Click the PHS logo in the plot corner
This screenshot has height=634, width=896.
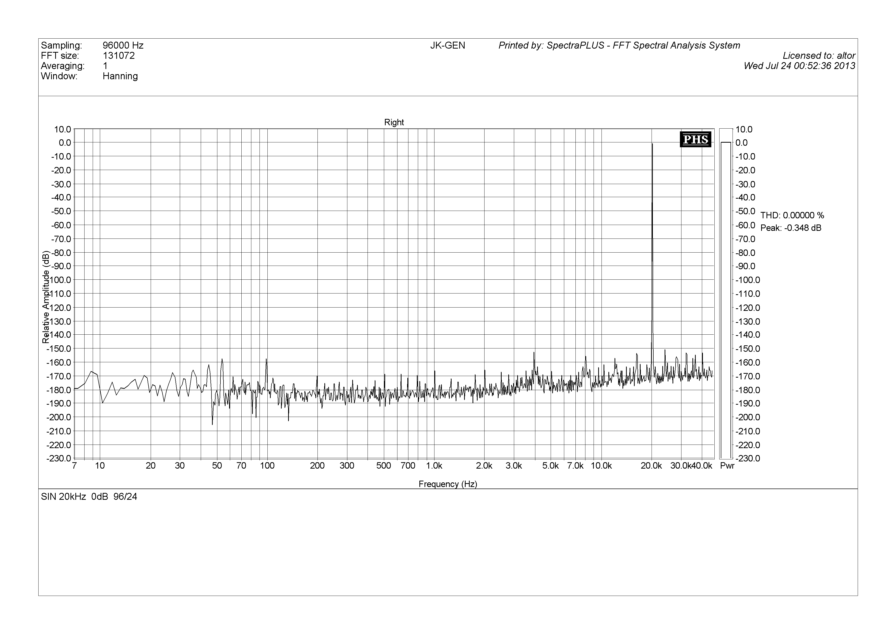(x=695, y=140)
